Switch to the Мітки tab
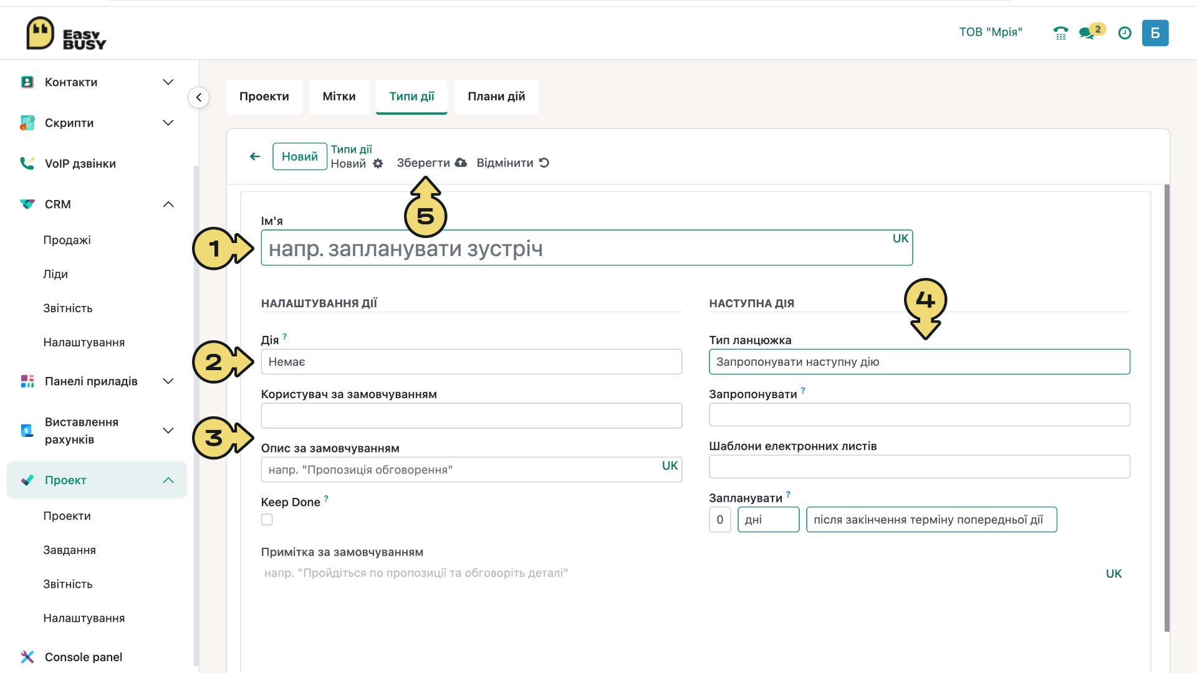This screenshot has width=1197, height=673. [x=339, y=97]
